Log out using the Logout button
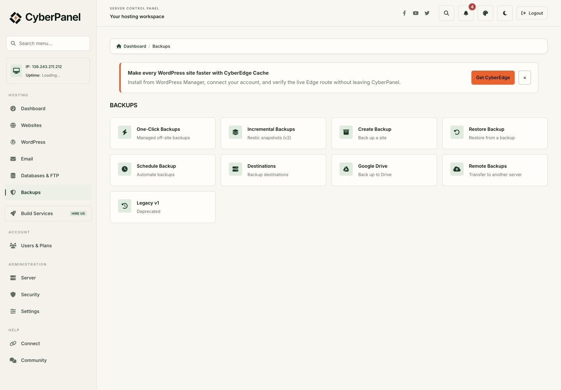This screenshot has height=390, width=561. [x=532, y=13]
